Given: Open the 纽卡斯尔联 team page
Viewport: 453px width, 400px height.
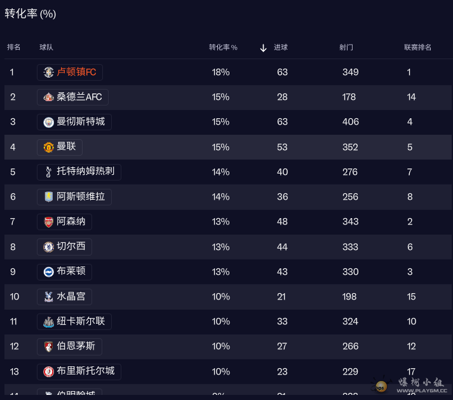Looking at the screenshot, I should 81,322.
